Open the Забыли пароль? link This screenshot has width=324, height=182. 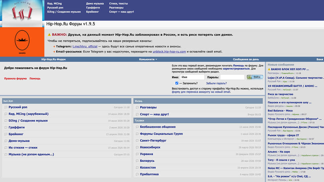pos(216,83)
